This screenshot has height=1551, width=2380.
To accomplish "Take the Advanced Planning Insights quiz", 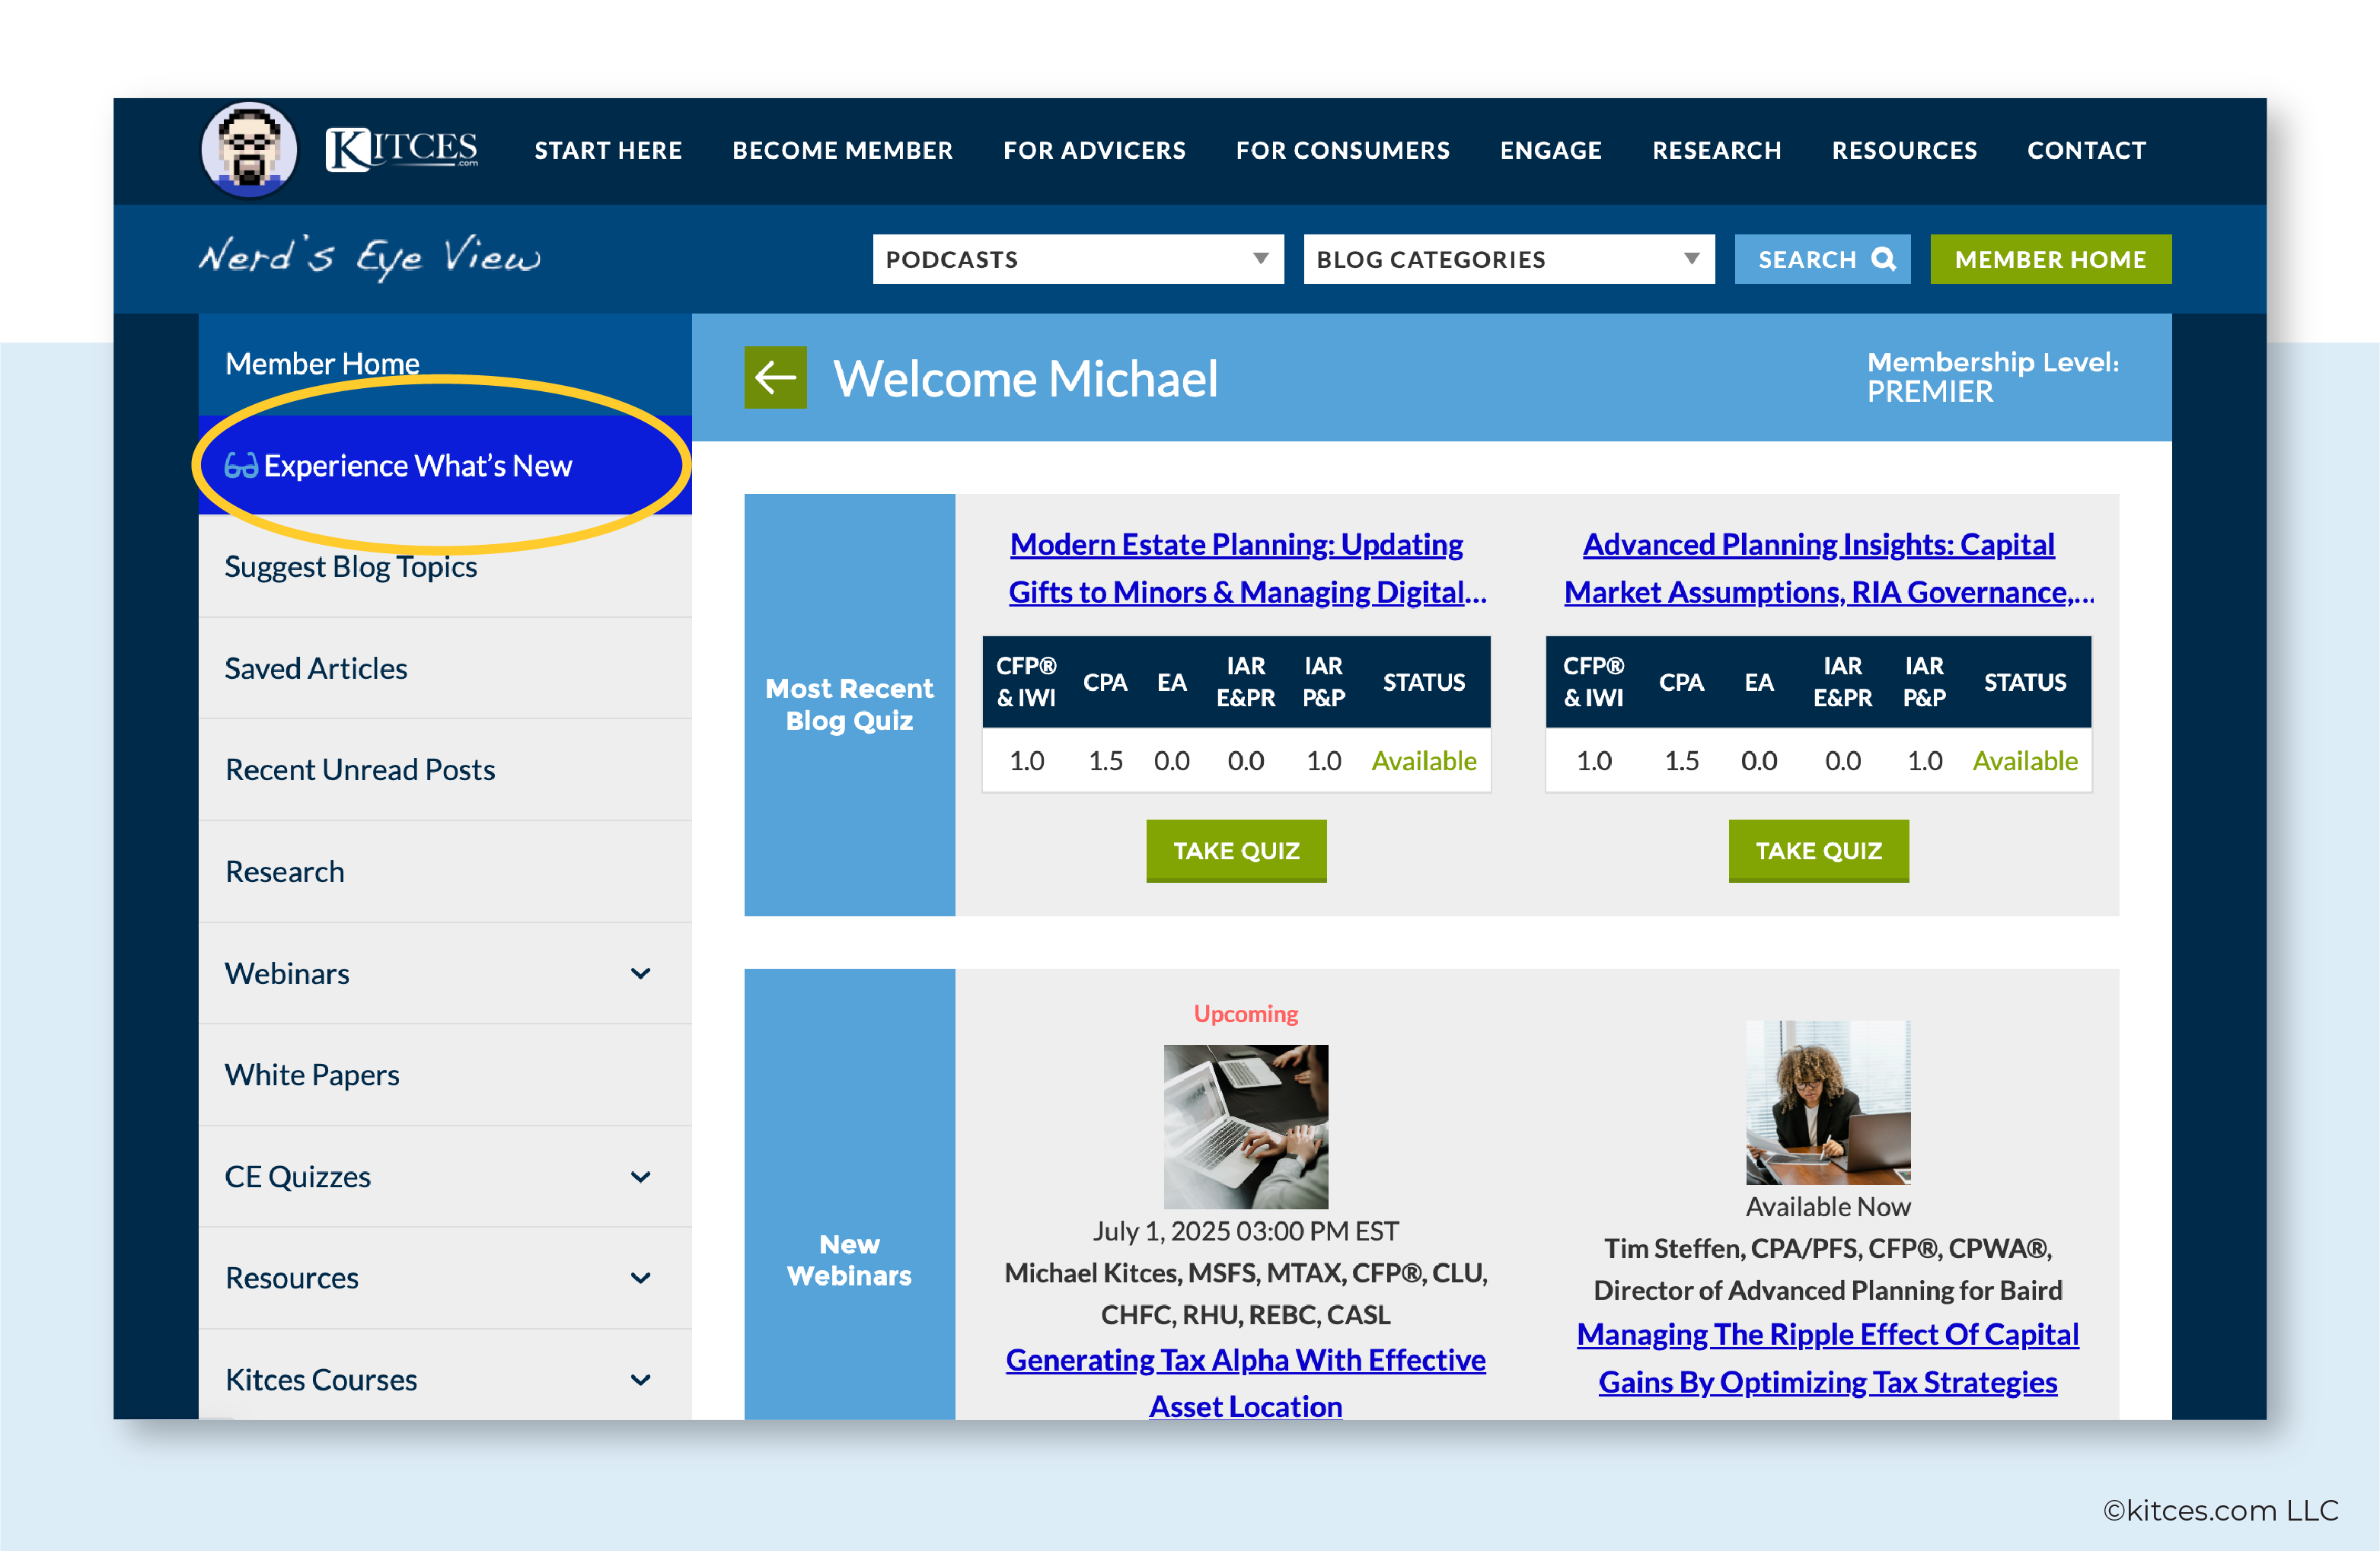I will [x=1819, y=850].
